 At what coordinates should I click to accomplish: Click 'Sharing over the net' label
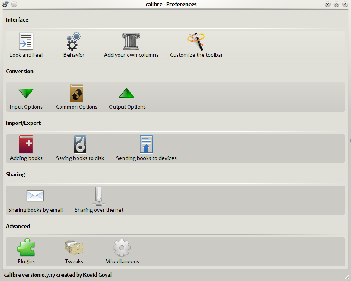99,210
